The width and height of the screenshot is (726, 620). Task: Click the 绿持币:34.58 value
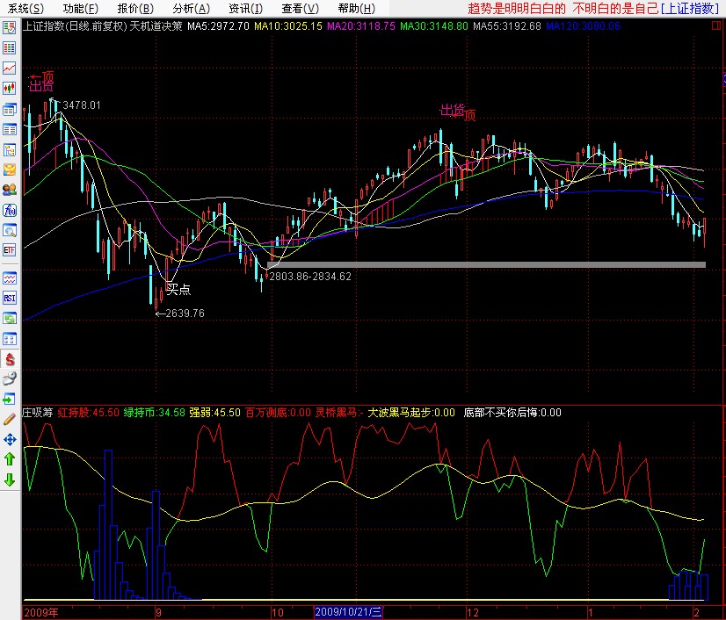coord(154,412)
